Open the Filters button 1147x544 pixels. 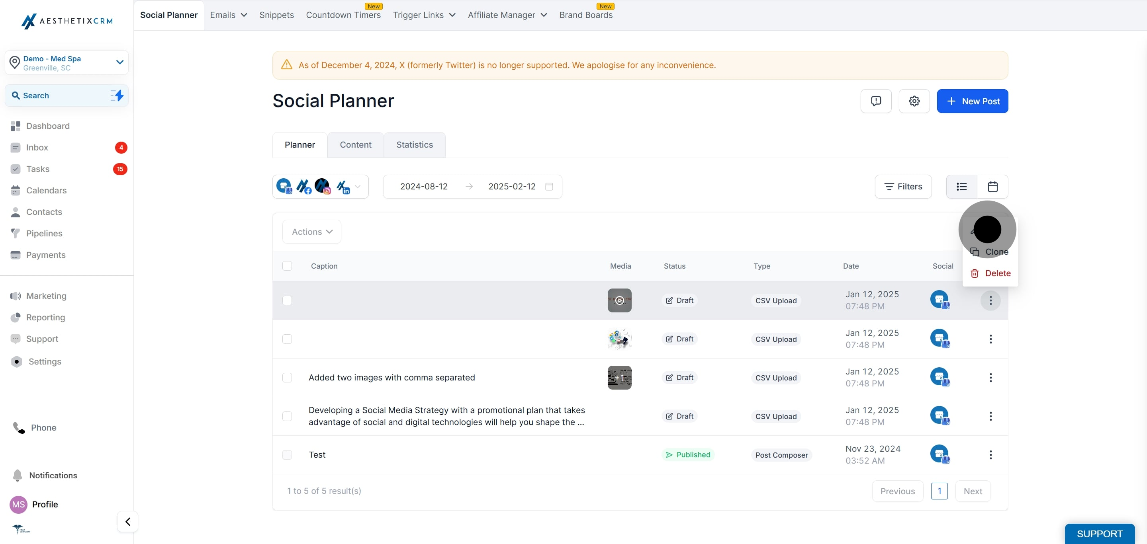click(903, 186)
